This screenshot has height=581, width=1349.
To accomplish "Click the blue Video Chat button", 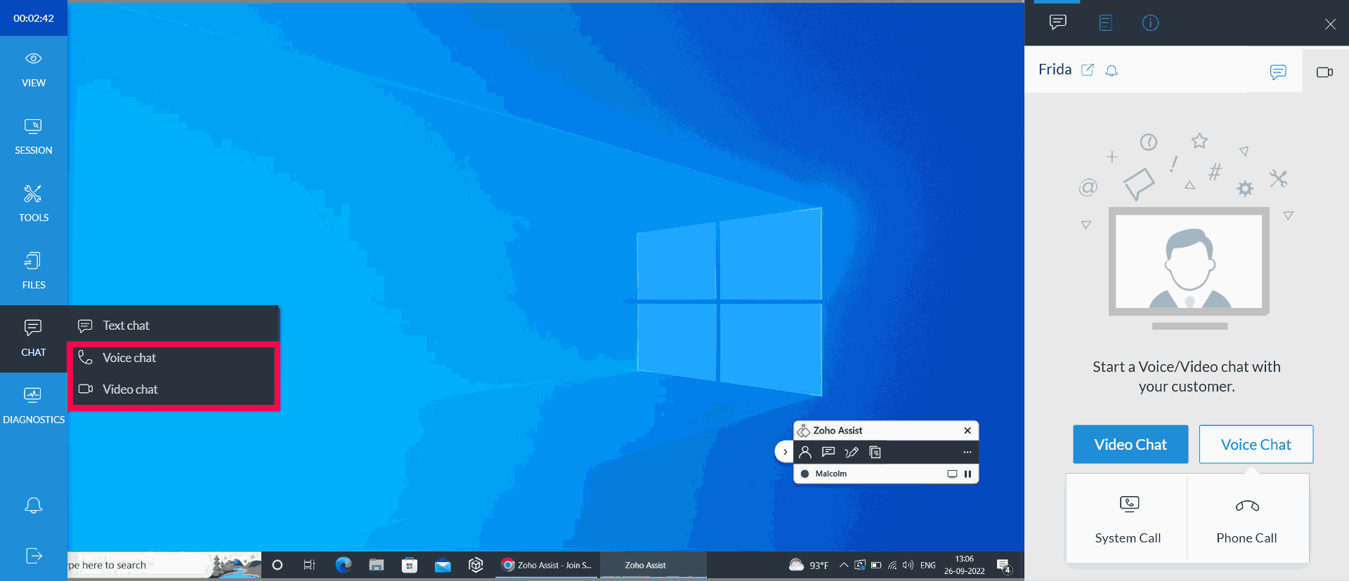I will click(1130, 444).
